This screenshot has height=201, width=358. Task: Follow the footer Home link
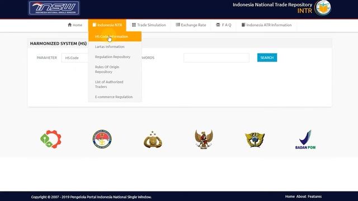pos(290,197)
